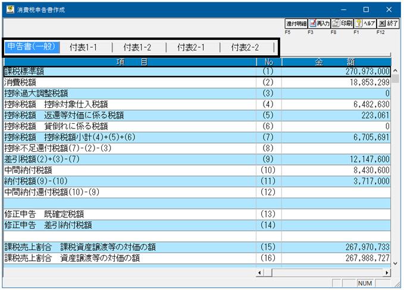404x290 pixels.
Task: Select the 中間納付税額 row
Action: [197, 170]
